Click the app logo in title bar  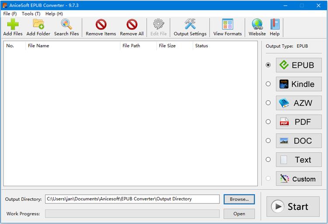(5, 5)
